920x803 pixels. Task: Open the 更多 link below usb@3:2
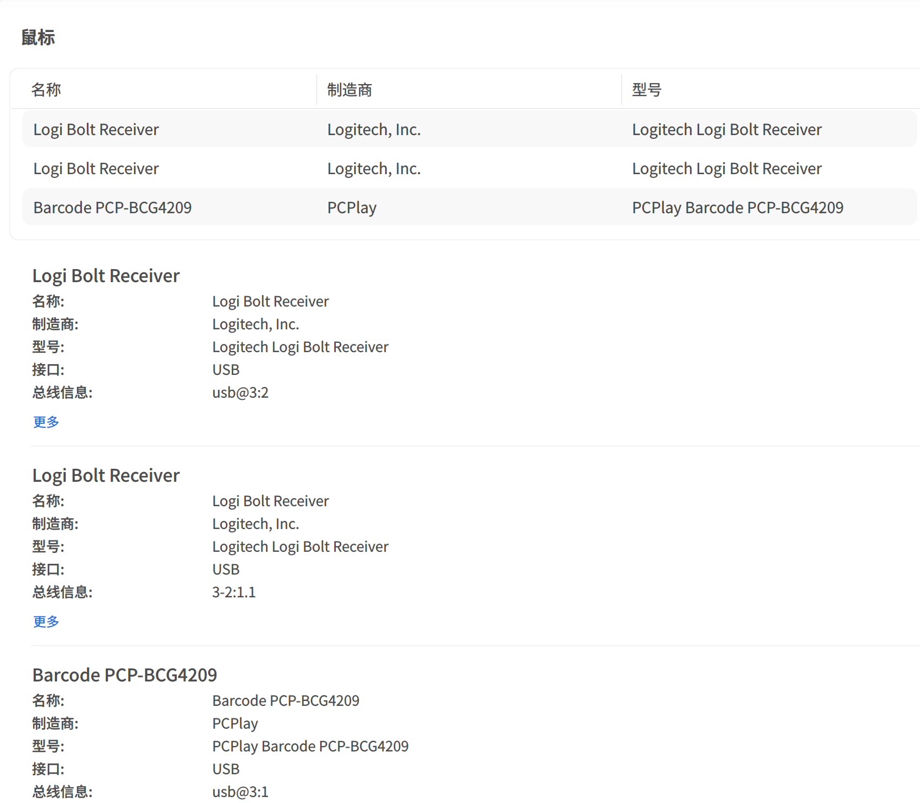pyautogui.click(x=46, y=422)
